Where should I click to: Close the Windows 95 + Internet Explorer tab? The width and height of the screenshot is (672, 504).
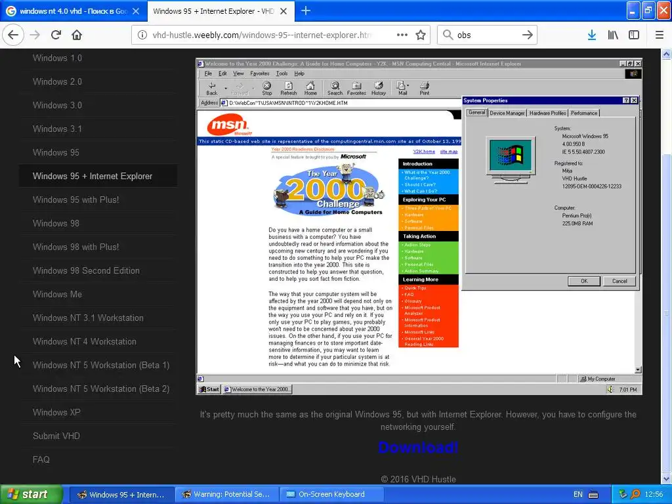tap(283, 11)
